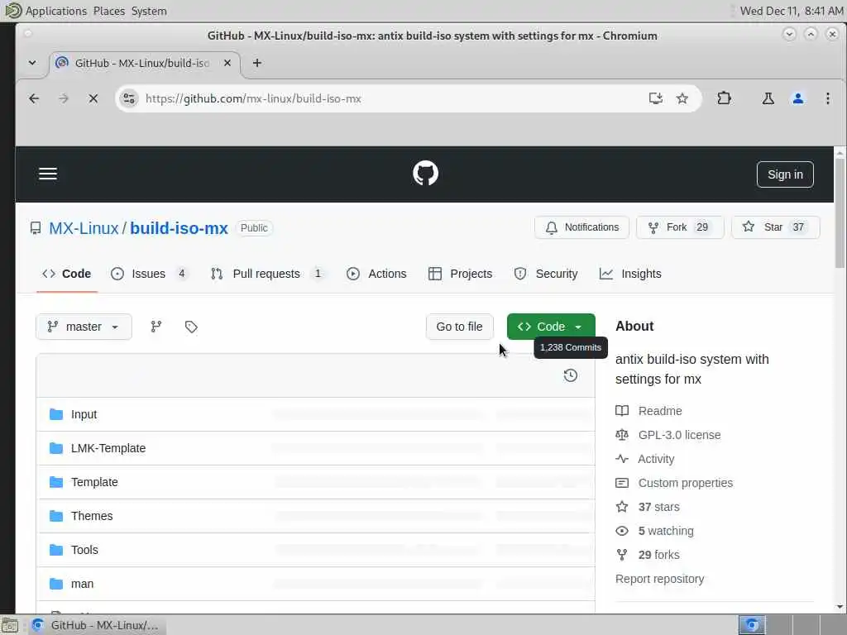Open the Chrome Labs flask icon
Viewport: 847px width, 635px height.
click(x=768, y=98)
